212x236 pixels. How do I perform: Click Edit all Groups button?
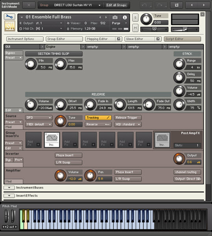pyautogui.click(x=116, y=5)
